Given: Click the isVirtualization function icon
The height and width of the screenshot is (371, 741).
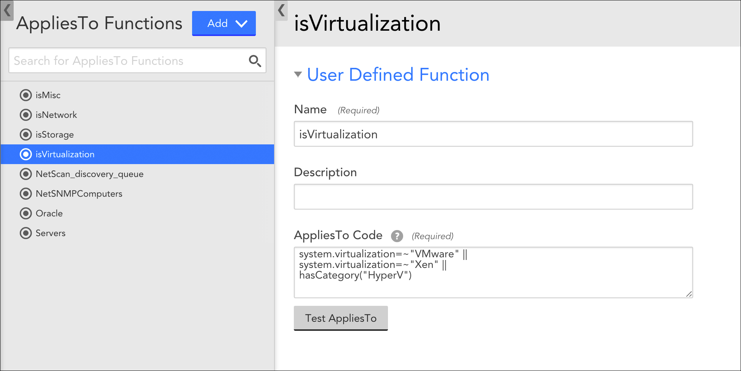Looking at the screenshot, I should 26,154.
